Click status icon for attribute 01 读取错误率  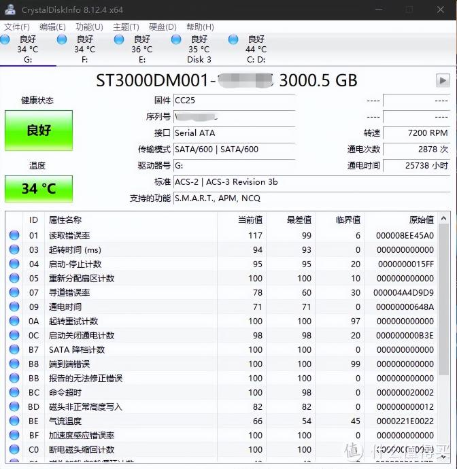14,235
